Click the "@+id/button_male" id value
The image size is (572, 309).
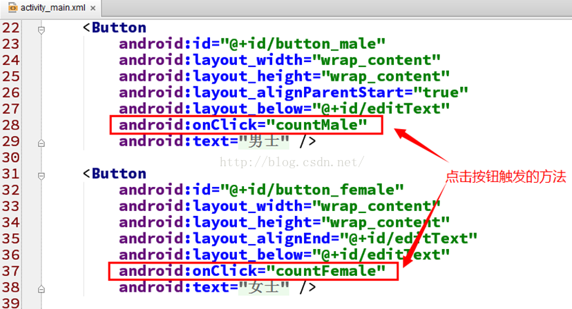click(303, 44)
